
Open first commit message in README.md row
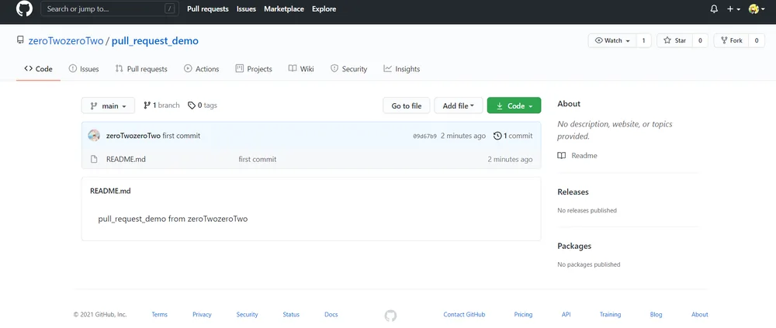pyautogui.click(x=258, y=159)
